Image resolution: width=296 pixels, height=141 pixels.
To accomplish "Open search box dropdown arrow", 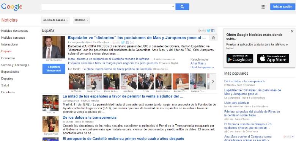I will pos(173,7).
